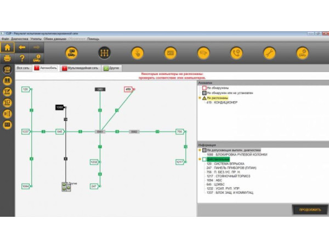
Task: Click the phone call round icon
Action: pos(236,53)
